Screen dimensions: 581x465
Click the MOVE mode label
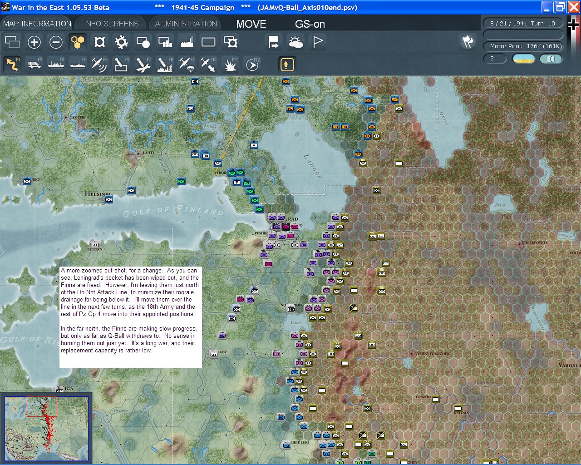click(251, 24)
